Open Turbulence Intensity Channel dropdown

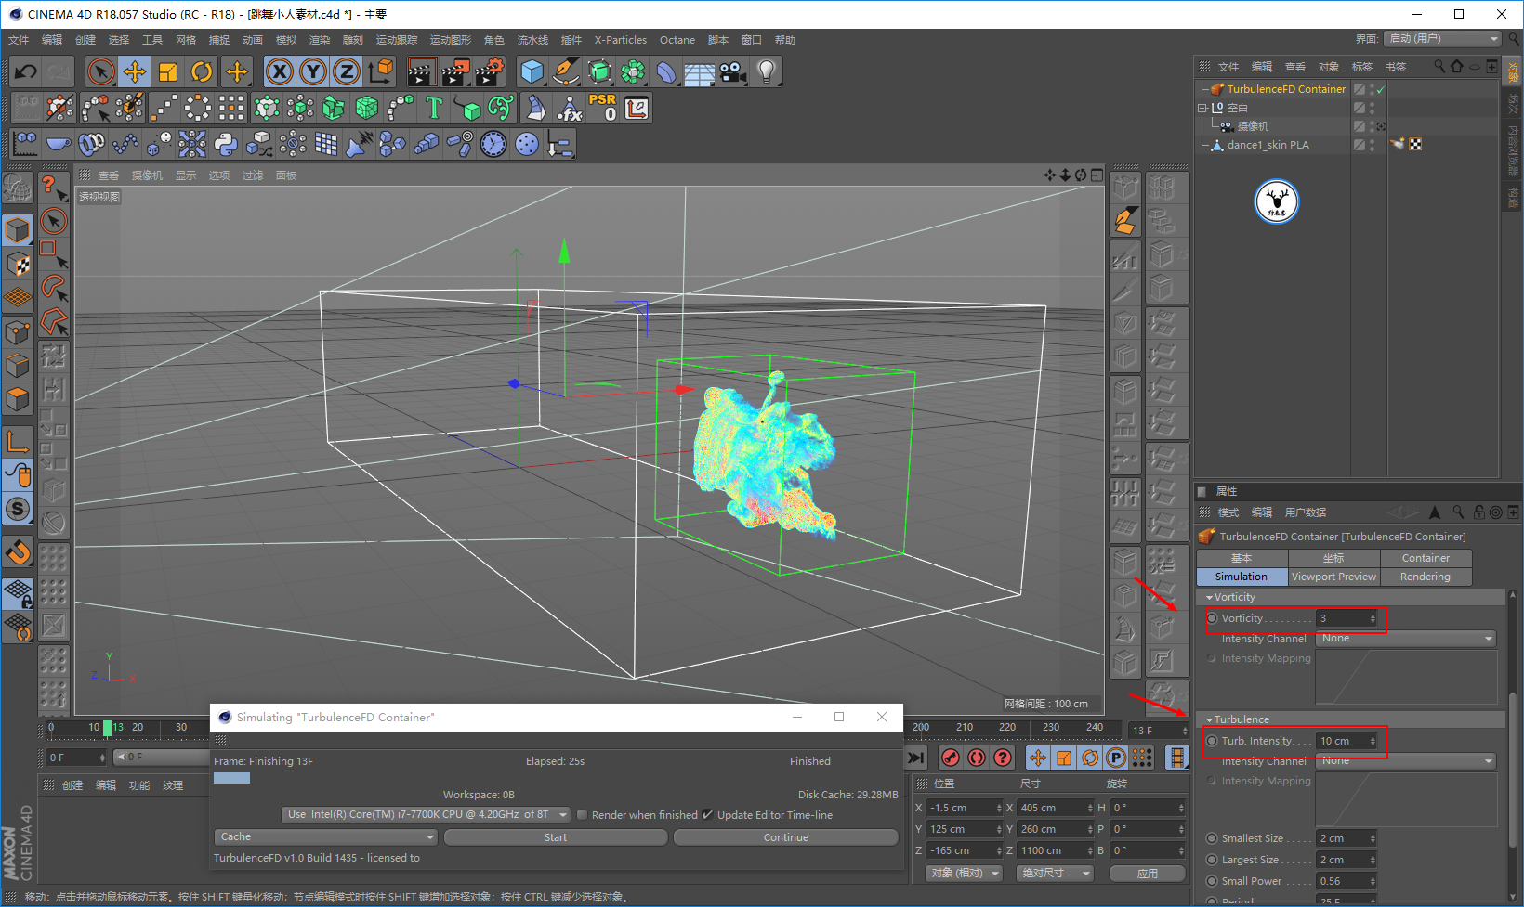coord(1406,761)
